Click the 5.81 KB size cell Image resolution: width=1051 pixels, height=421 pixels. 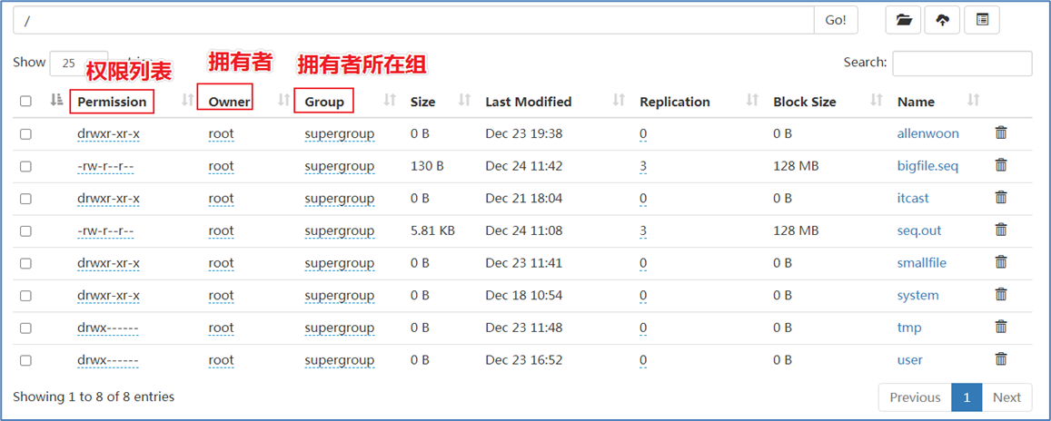coord(433,230)
